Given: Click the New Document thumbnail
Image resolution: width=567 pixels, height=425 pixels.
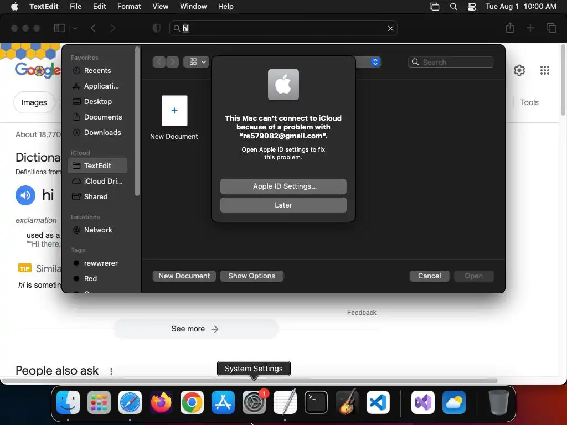Looking at the screenshot, I should [174, 111].
